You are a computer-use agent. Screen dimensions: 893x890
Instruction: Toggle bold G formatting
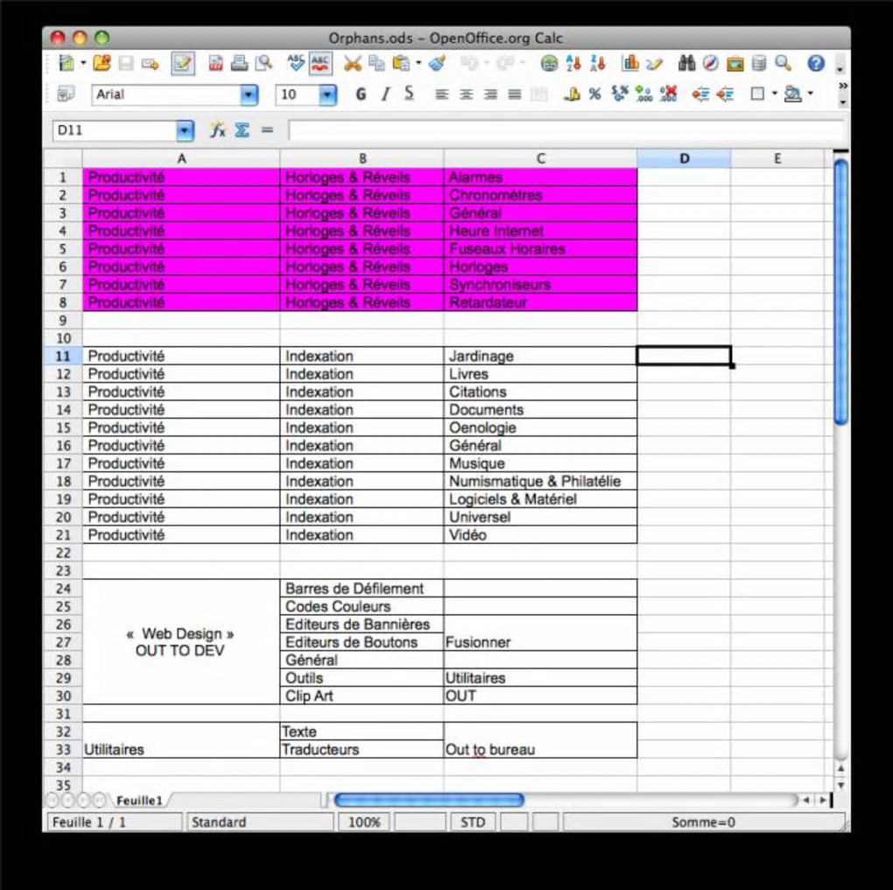(361, 94)
